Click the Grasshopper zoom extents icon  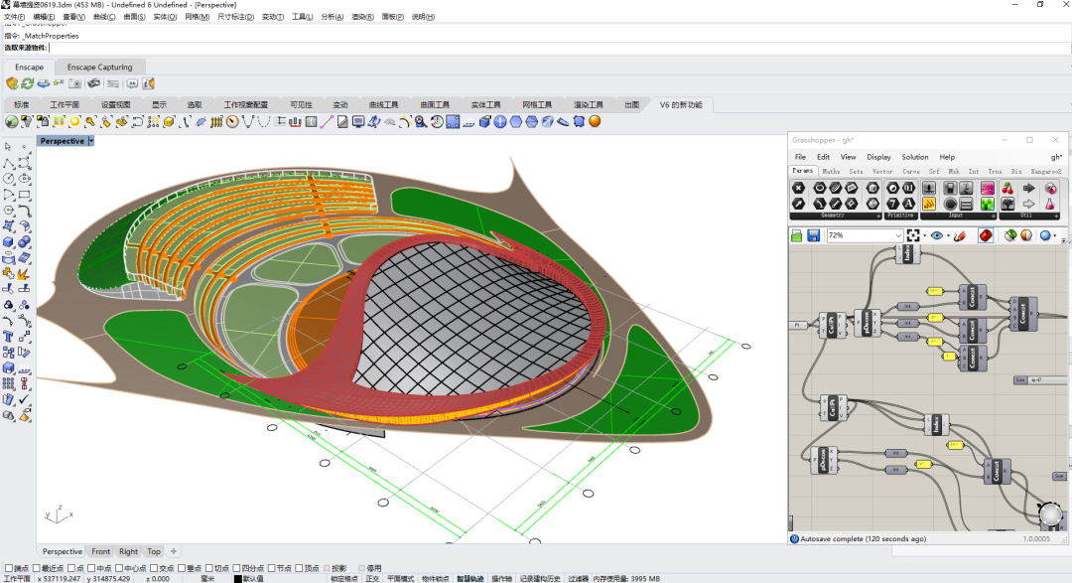tap(913, 235)
